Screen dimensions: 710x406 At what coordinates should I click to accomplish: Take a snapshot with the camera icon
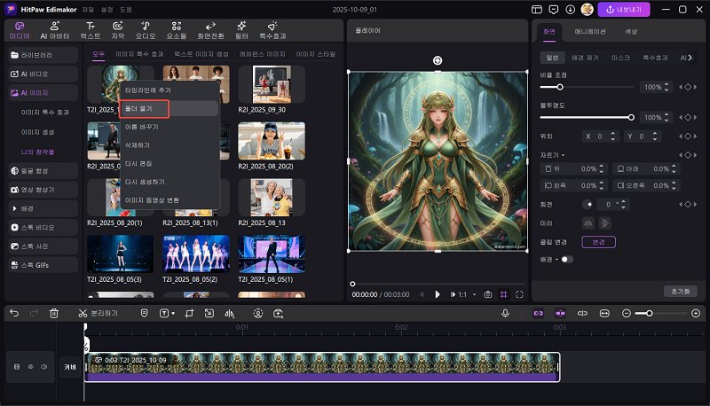pyautogui.click(x=487, y=293)
